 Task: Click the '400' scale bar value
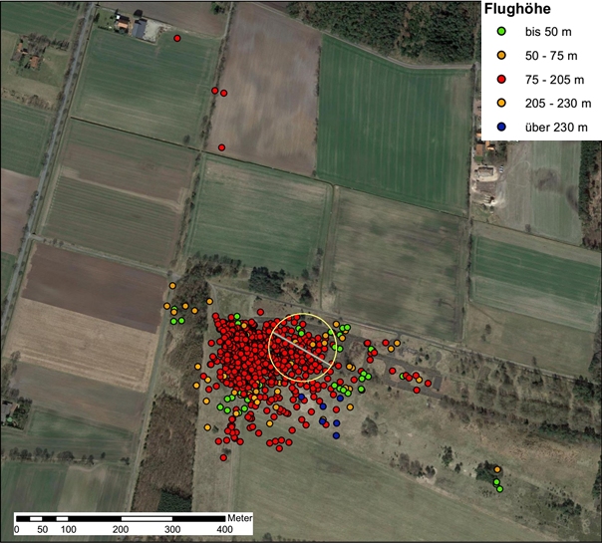[x=224, y=530]
